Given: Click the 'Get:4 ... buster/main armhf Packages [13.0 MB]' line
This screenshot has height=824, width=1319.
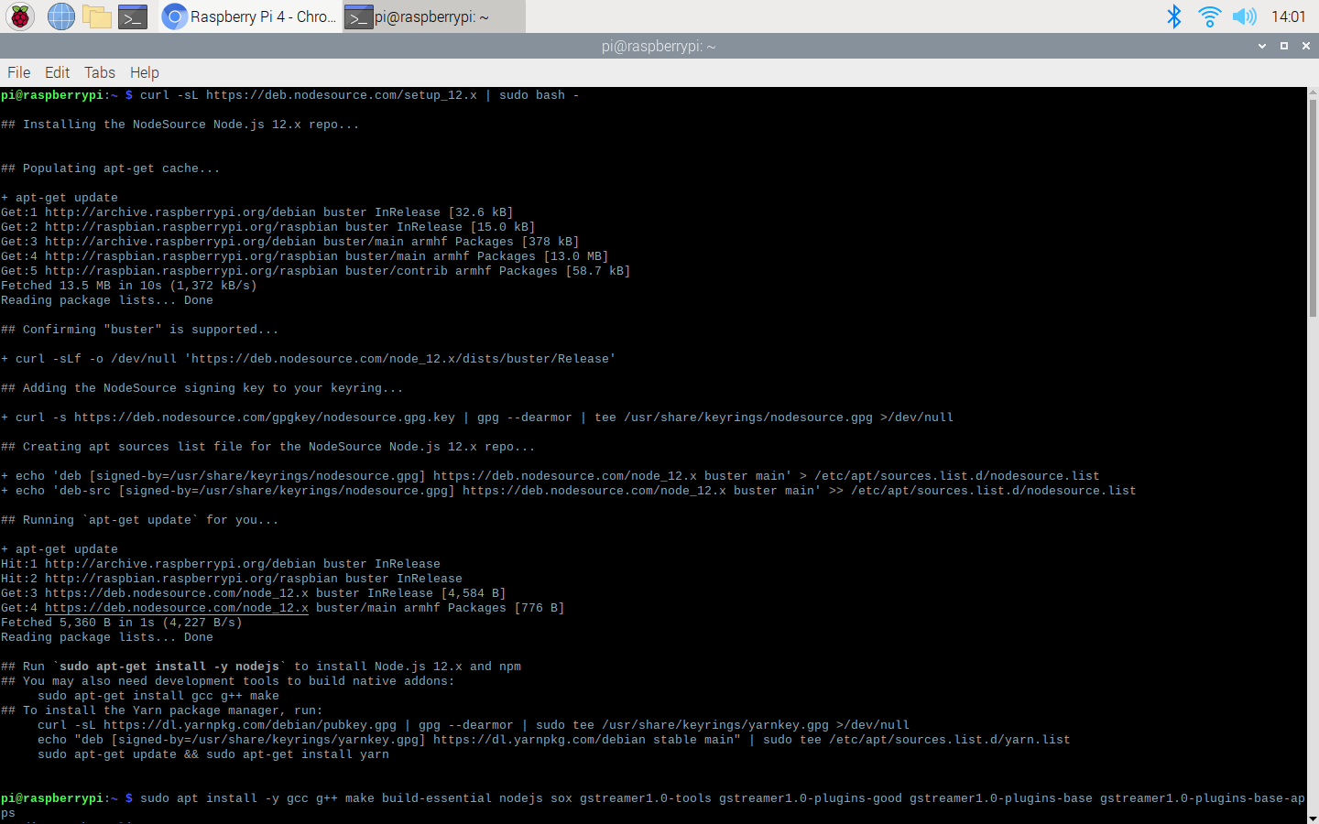Looking at the screenshot, I should click(305, 256).
